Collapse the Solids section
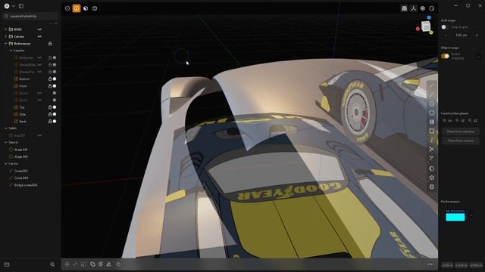 (5, 128)
